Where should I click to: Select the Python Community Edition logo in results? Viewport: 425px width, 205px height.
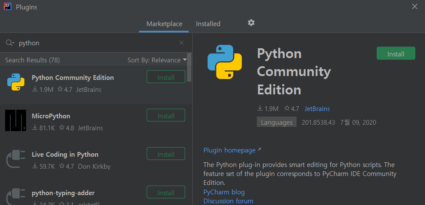[16, 82]
